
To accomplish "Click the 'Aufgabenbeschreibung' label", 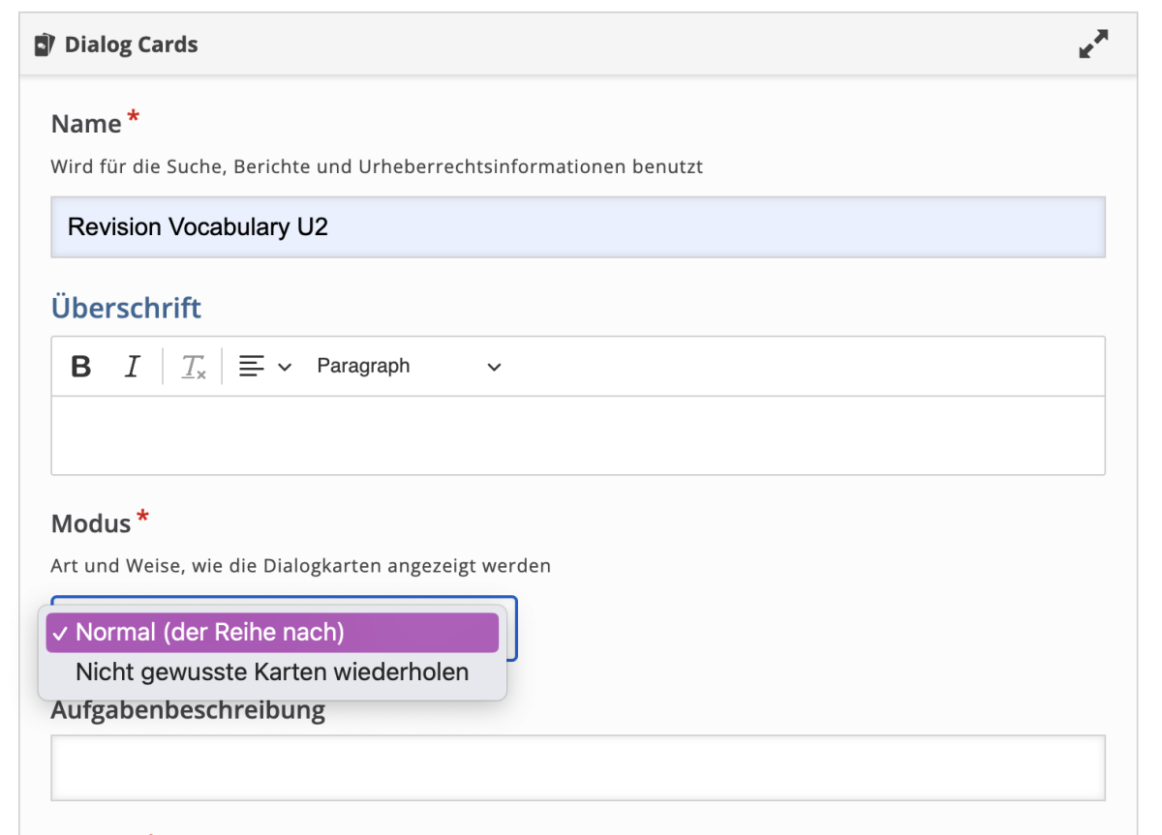I will tap(188, 711).
